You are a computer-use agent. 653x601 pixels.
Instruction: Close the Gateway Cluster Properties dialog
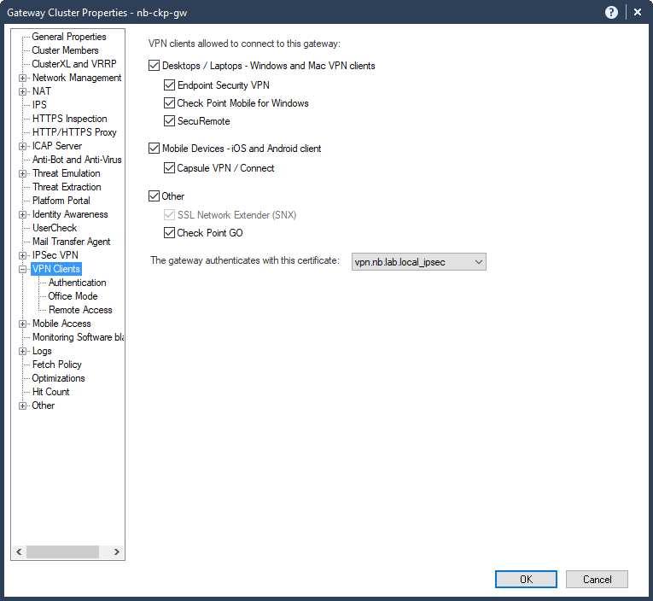(637, 13)
